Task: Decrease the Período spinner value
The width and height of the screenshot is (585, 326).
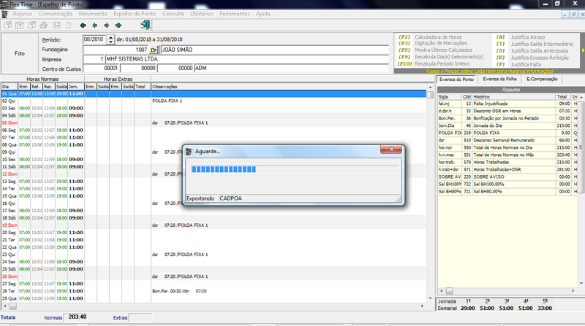Action: click(x=110, y=42)
